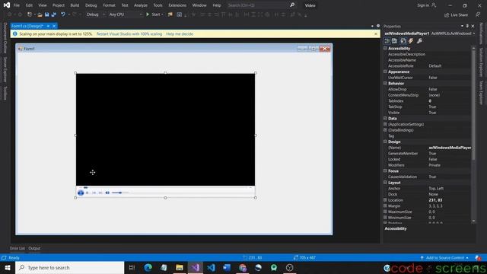487x274 pixels.
Task: Open the Error List tab
Action: pyautogui.click(x=17, y=248)
